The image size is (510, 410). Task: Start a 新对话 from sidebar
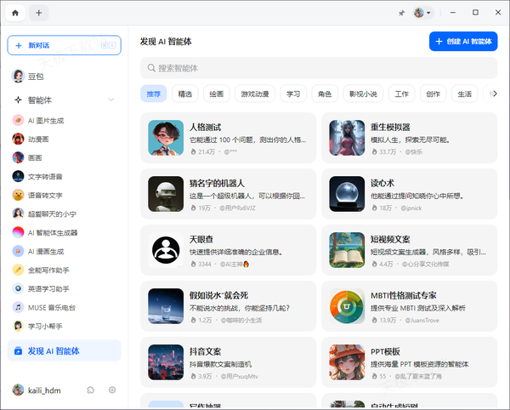64,45
